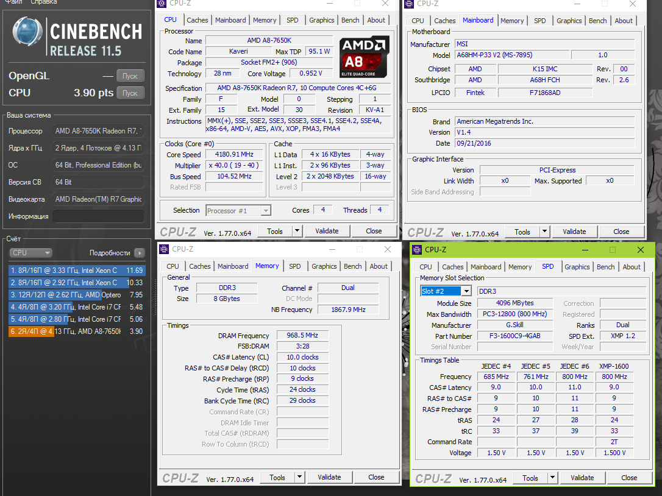The width and height of the screenshot is (662, 496).
Task: Click Close button in the SPD window
Action: pyautogui.click(x=629, y=478)
